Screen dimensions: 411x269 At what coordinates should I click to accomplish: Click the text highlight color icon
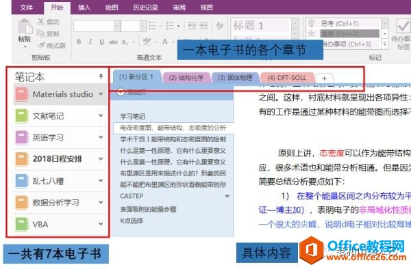coord(147,41)
